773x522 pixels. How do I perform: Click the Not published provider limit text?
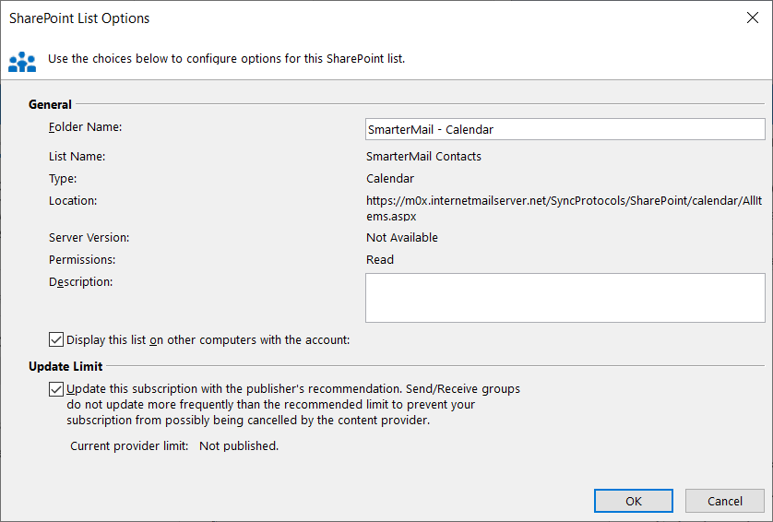coord(239,446)
